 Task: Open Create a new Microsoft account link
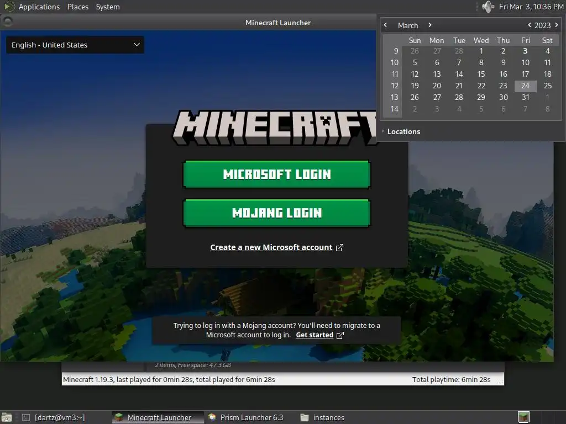(271, 247)
